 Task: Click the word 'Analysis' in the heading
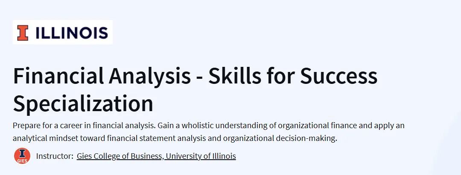coord(150,77)
